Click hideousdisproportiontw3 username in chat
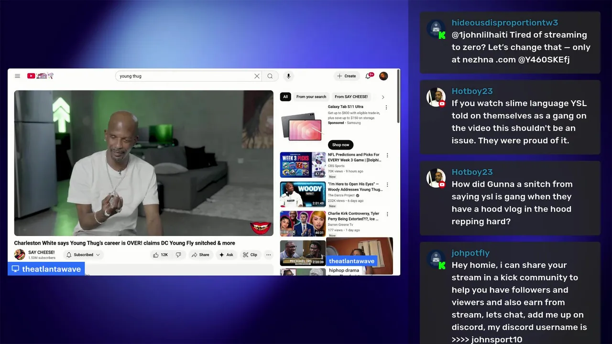Image resolution: width=612 pixels, height=344 pixels. coord(505,22)
